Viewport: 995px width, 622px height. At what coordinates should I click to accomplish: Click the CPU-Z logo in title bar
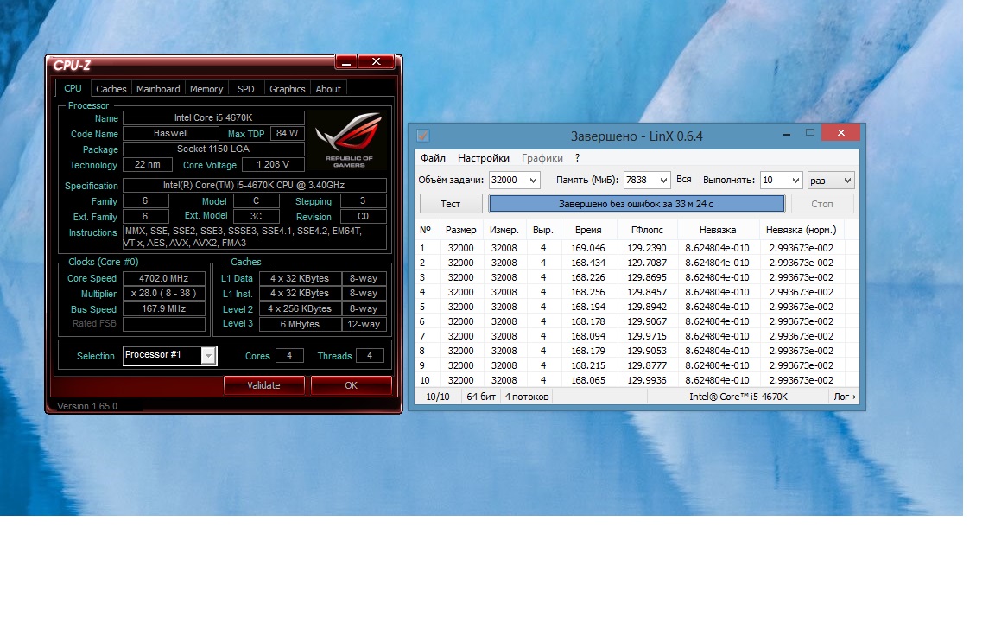pyautogui.click(x=72, y=66)
